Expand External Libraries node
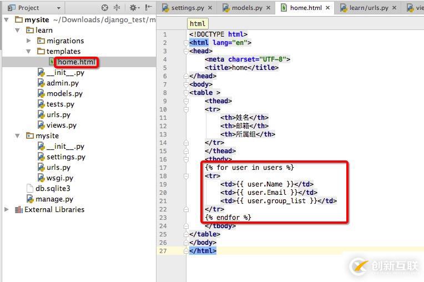 pos(7,210)
